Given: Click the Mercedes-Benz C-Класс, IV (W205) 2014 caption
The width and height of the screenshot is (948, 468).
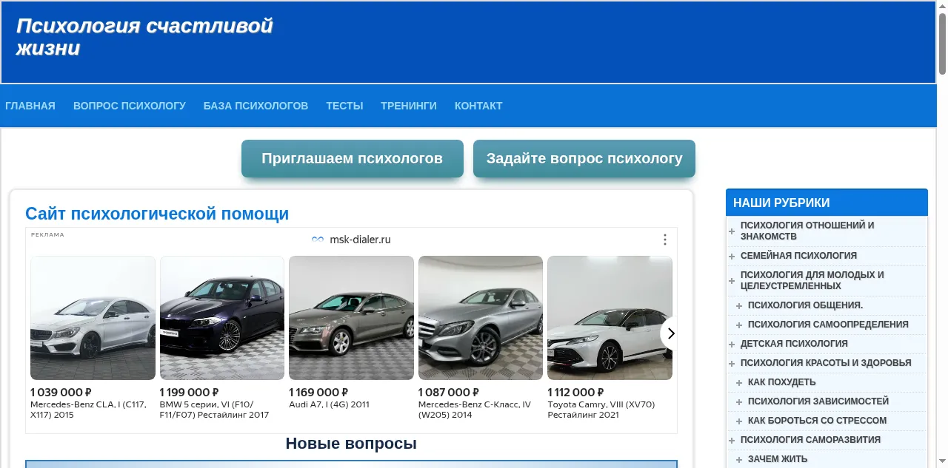Looking at the screenshot, I should point(475,410).
